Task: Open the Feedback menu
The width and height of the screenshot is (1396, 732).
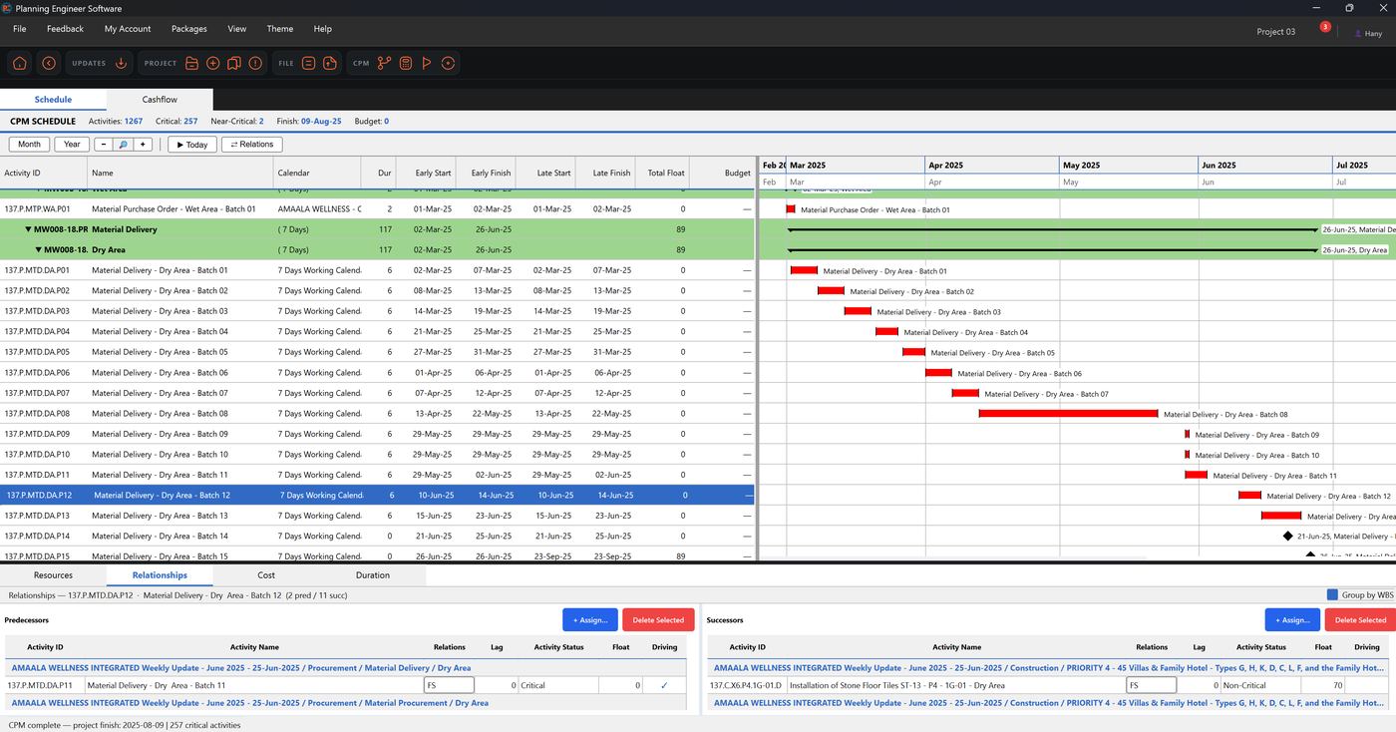Action: click(65, 29)
